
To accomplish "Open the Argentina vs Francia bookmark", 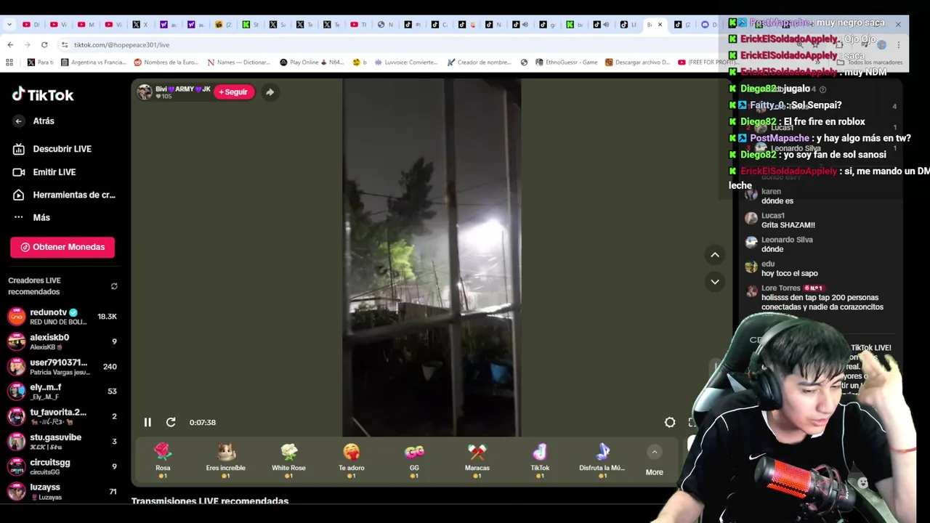I will pyautogui.click(x=94, y=62).
